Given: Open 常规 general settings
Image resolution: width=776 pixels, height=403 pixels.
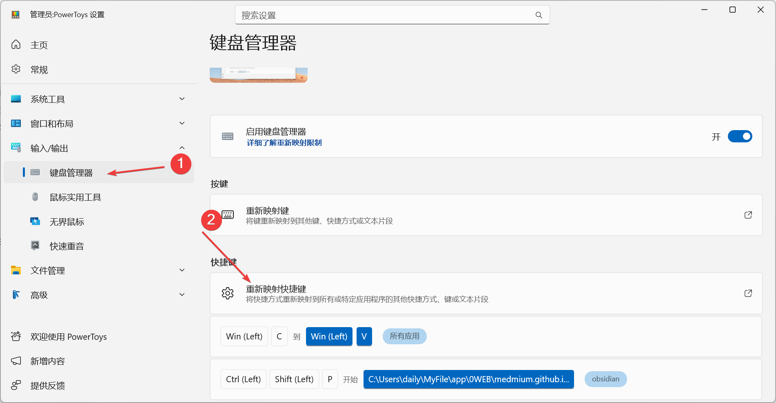Looking at the screenshot, I should pyautogui.click(x=39, y=70).
